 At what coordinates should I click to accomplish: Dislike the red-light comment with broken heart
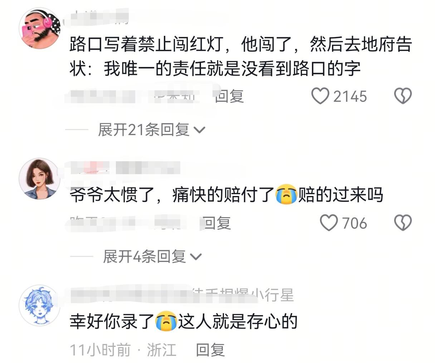point(403,96)
